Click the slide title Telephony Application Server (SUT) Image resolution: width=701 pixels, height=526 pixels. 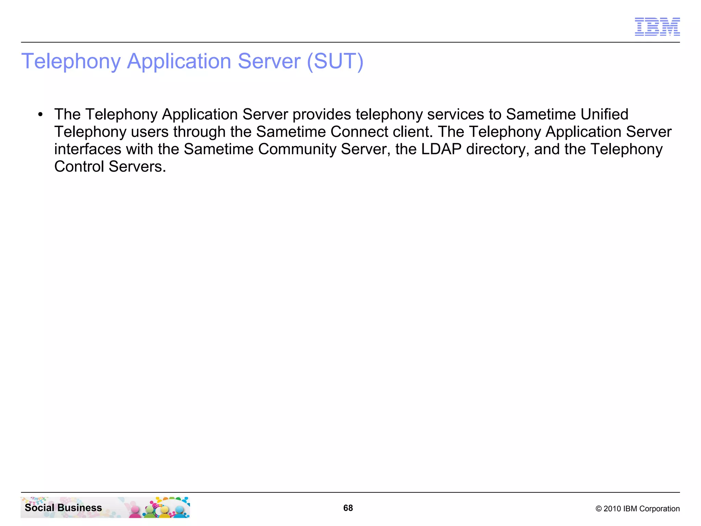coord(192,61)
